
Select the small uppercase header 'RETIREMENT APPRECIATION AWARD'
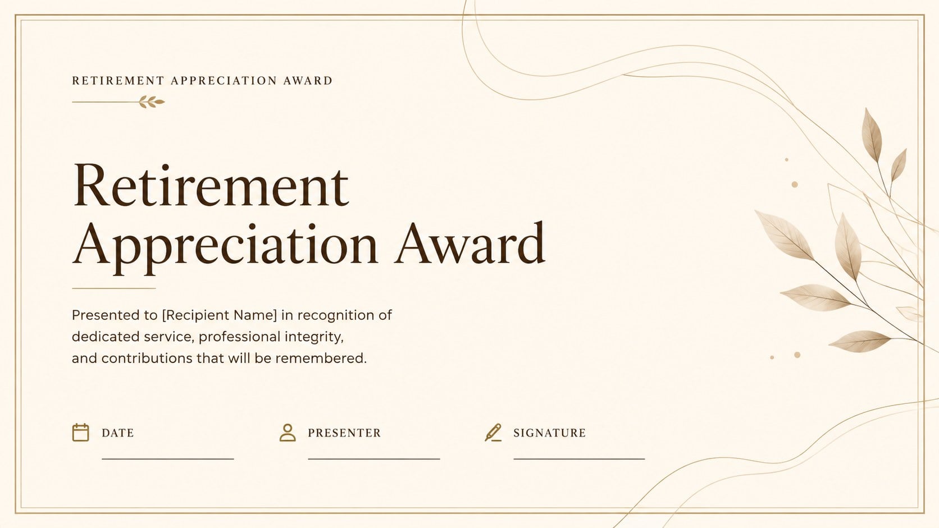click(x=202, y=81)
